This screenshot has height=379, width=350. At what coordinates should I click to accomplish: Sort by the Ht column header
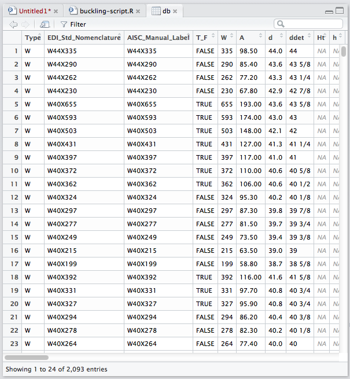pyautogui.click(x=322, y=38)
